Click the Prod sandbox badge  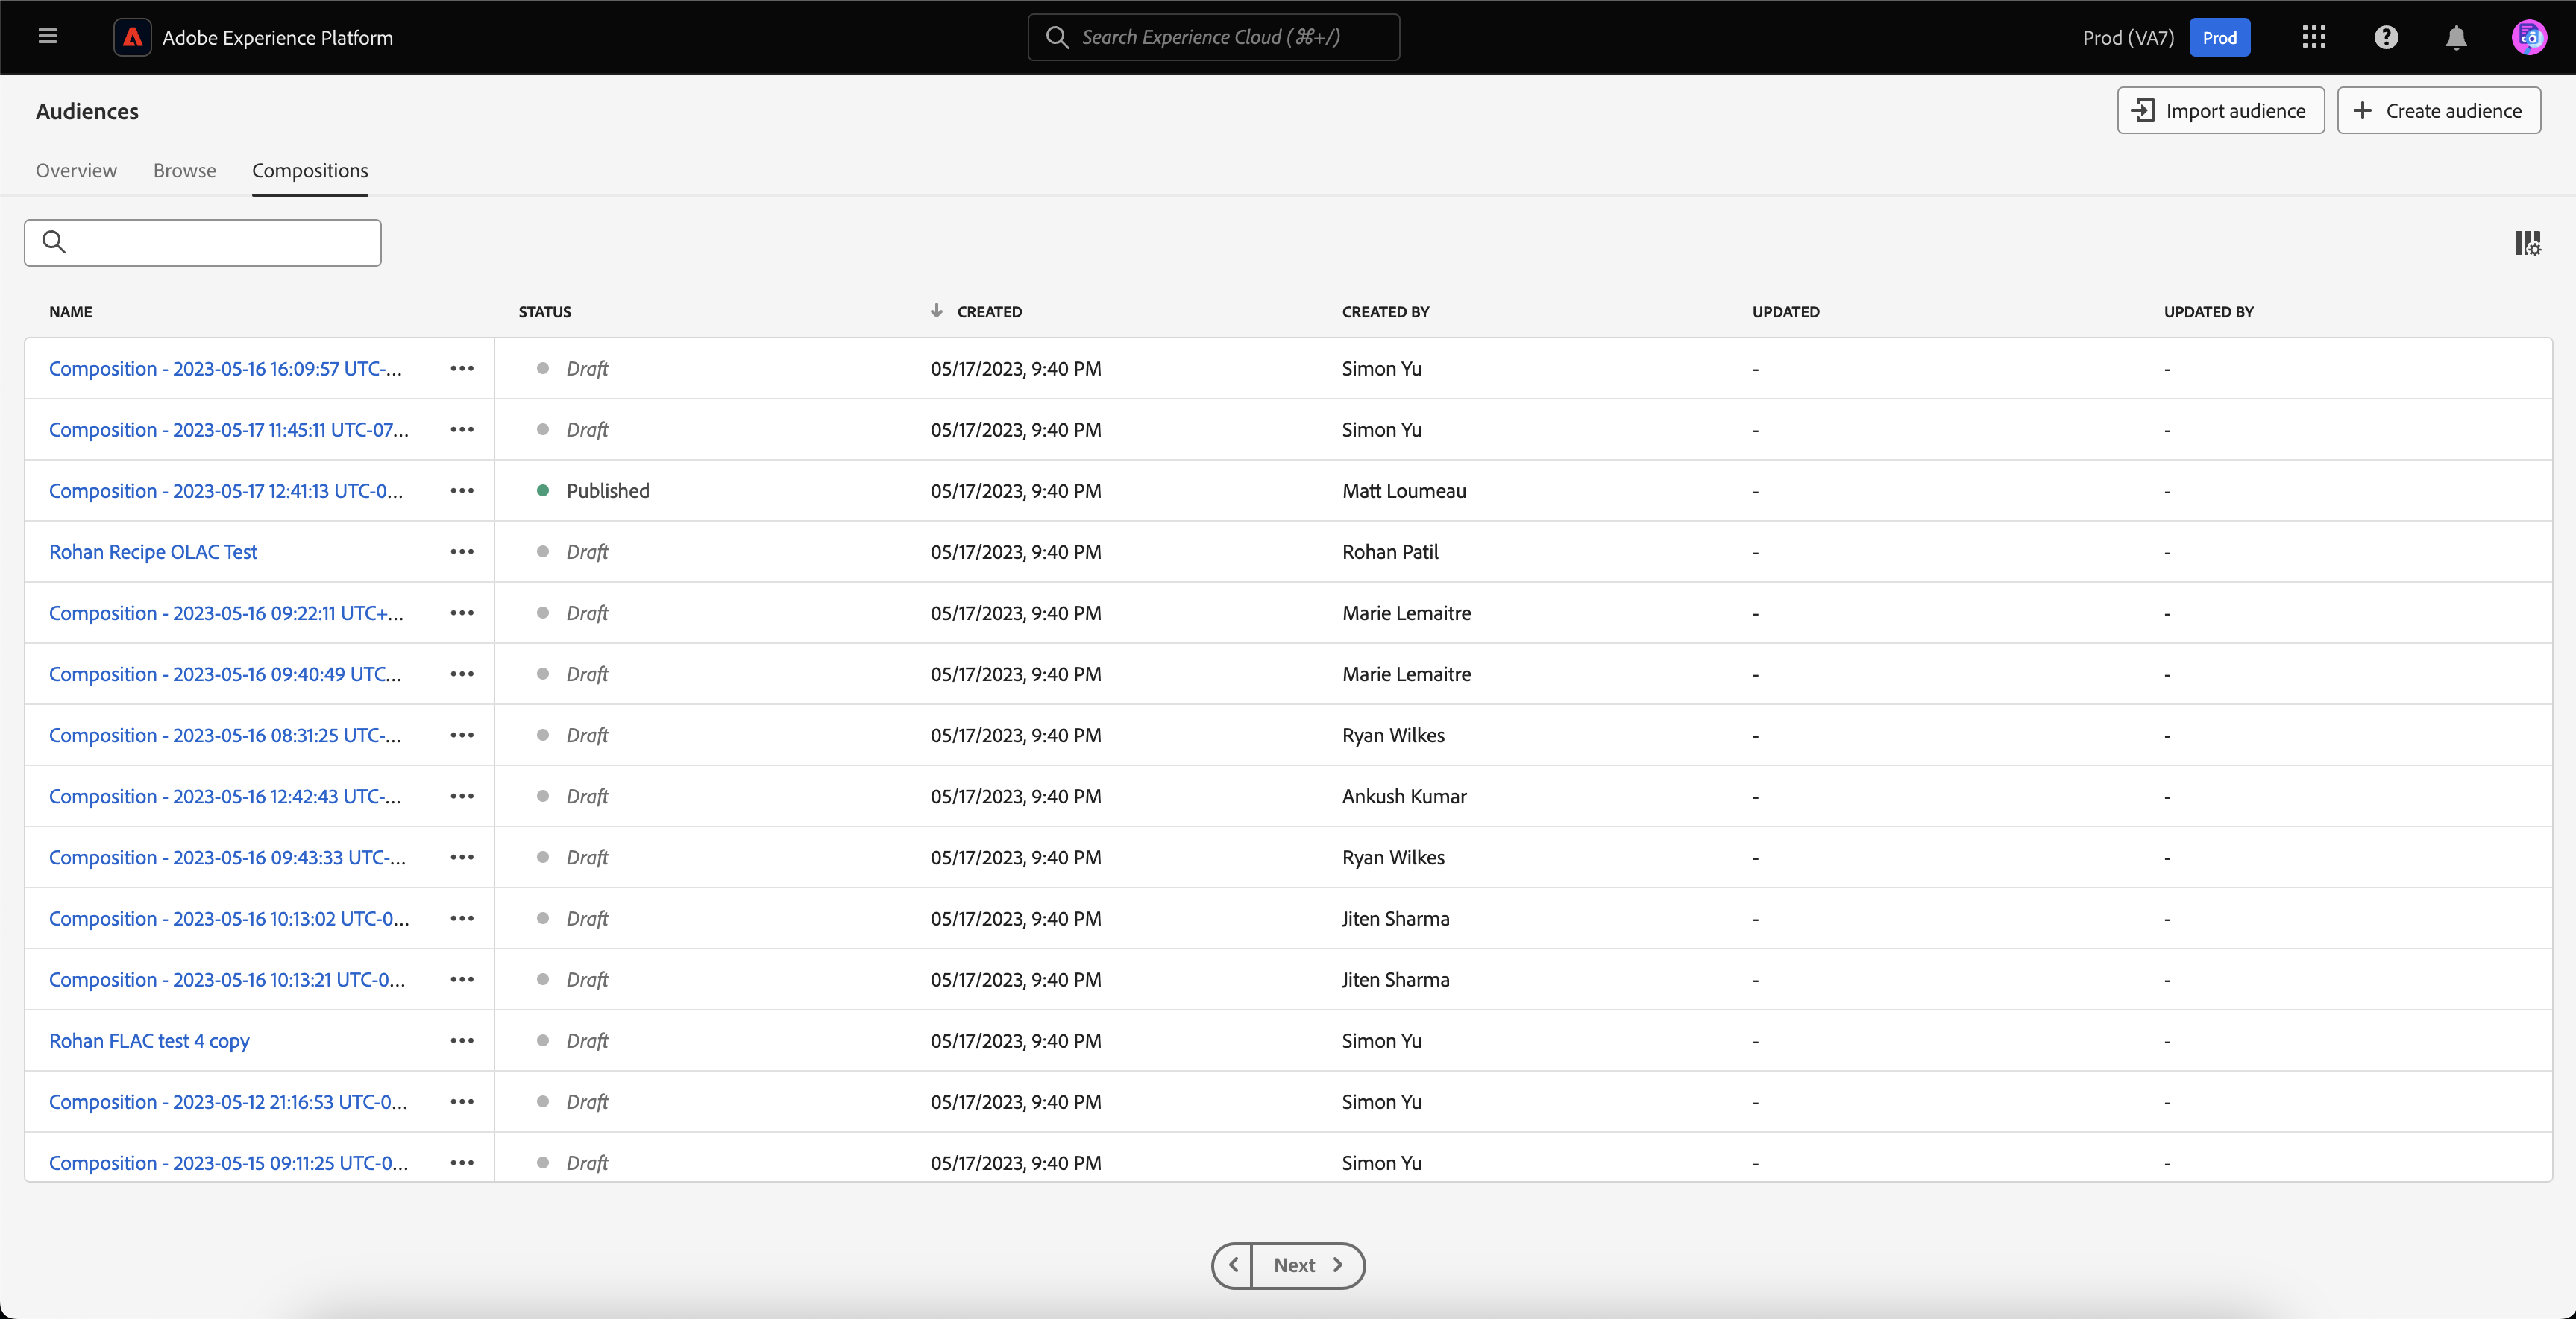point(2219,38)
